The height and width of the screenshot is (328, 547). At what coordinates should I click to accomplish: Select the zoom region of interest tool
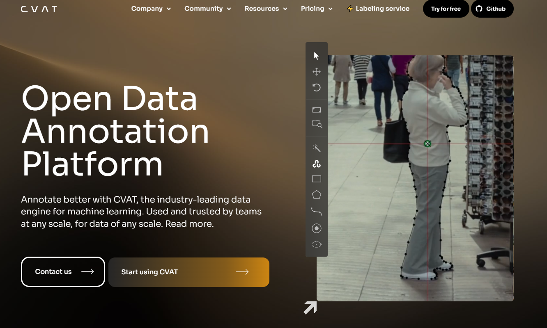(x=317, y=124)
